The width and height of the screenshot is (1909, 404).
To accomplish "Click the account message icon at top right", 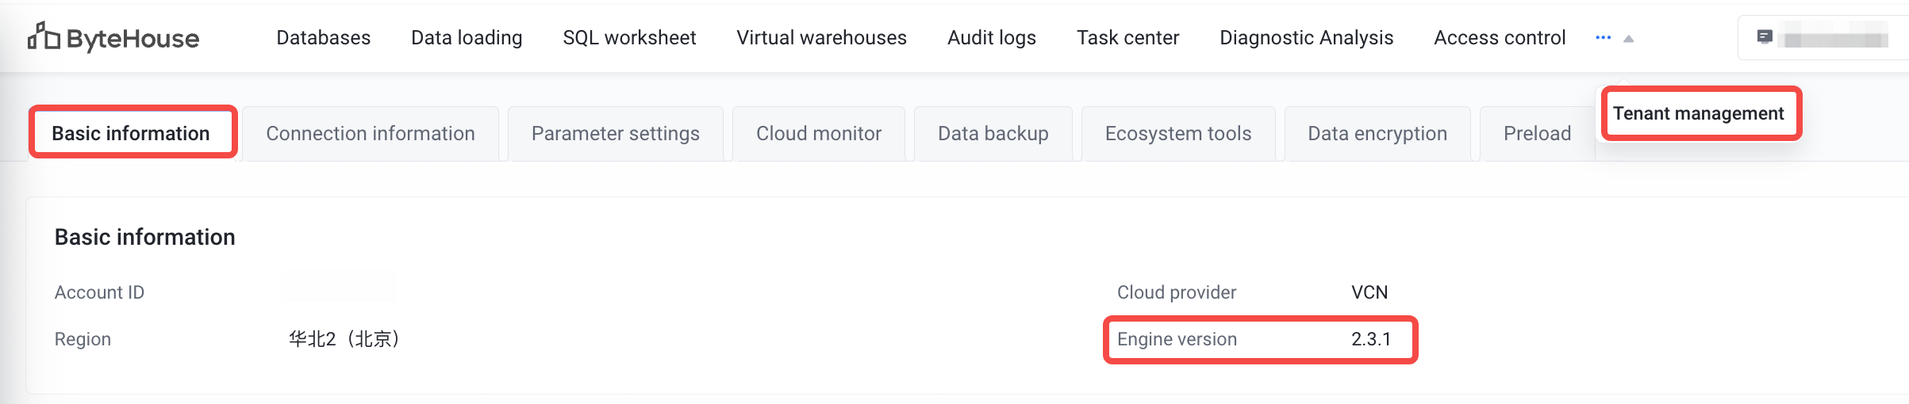I will [x=1765, y=36].
